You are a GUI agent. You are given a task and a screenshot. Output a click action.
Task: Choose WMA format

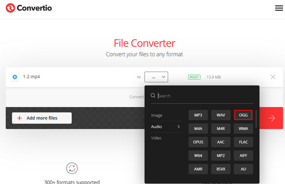click(243, 129)
